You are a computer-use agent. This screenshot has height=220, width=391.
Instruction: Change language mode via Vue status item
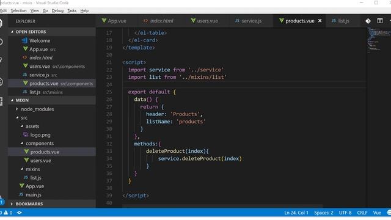click(377, 213)
